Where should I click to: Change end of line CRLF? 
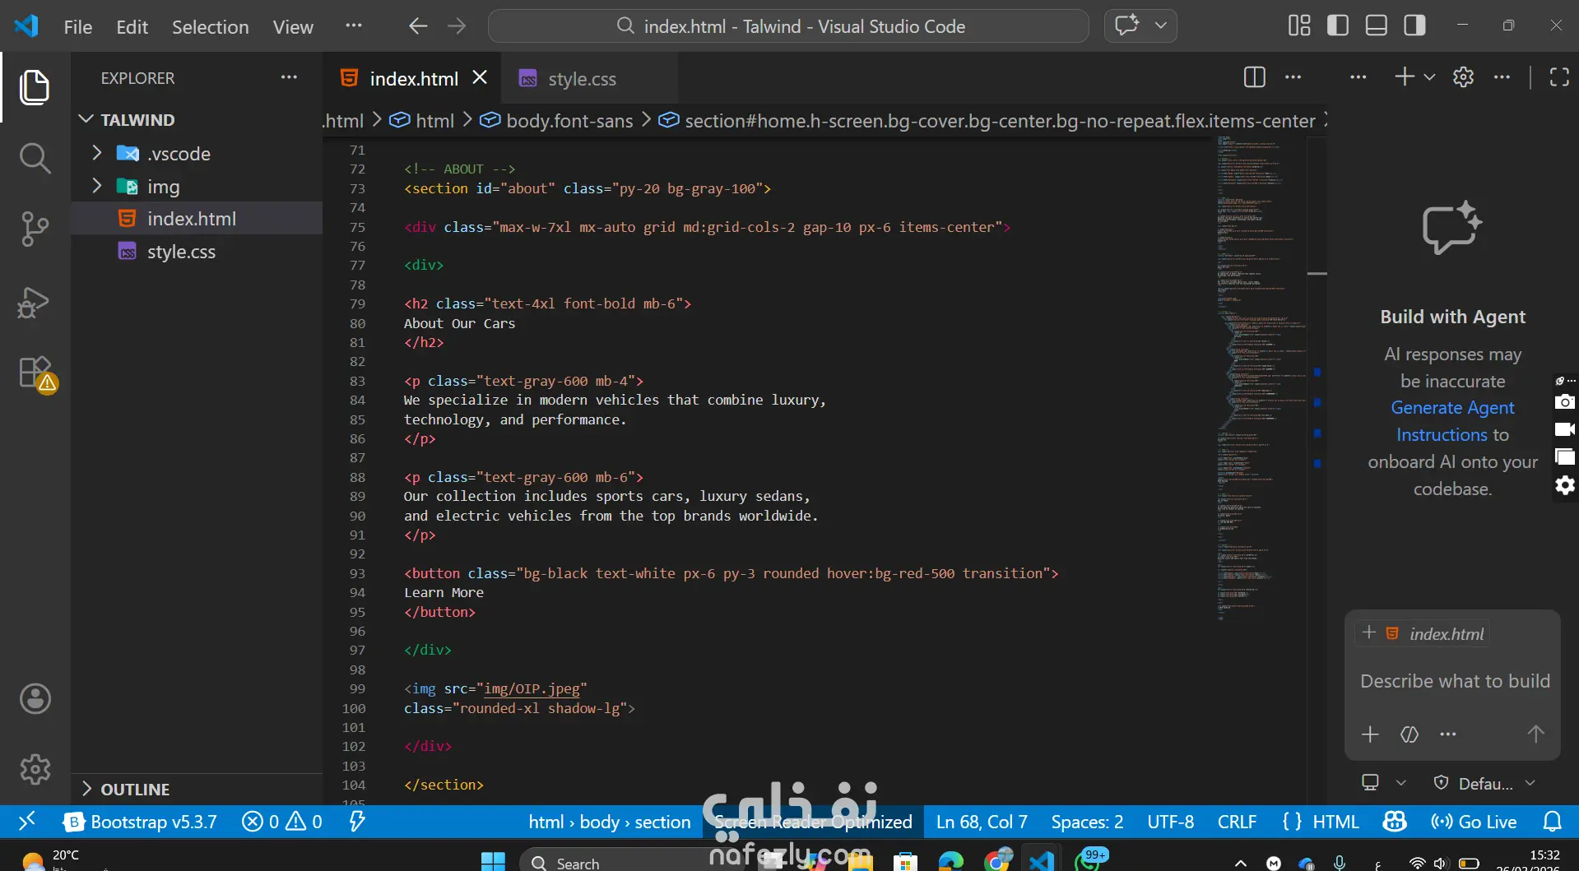point(1237,822)
